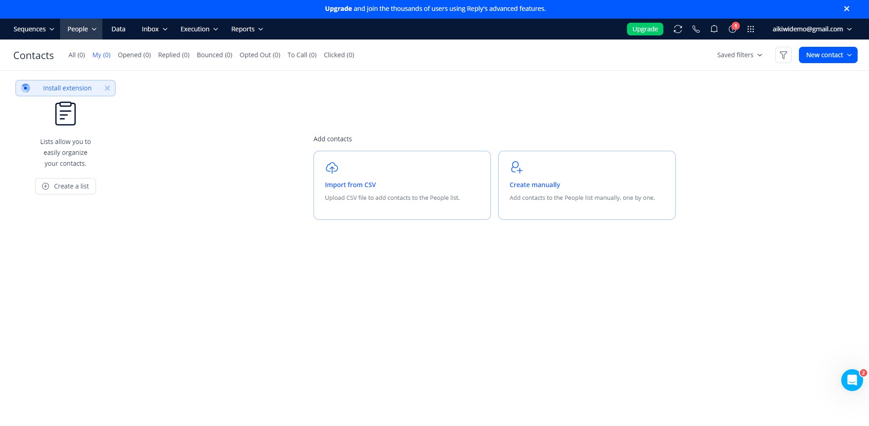Click the sync refresh icon in the header
Screen dimensions: 869x426
coord(677,29)
